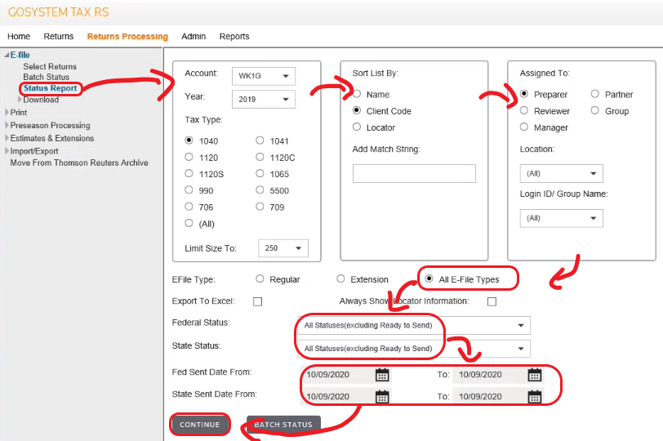Focus the Add Match String field
Screen dimensions: 663x441
tap(414, 173)
